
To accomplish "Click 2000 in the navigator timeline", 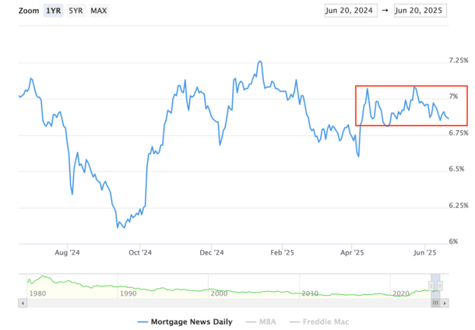I will click(219, 293).
